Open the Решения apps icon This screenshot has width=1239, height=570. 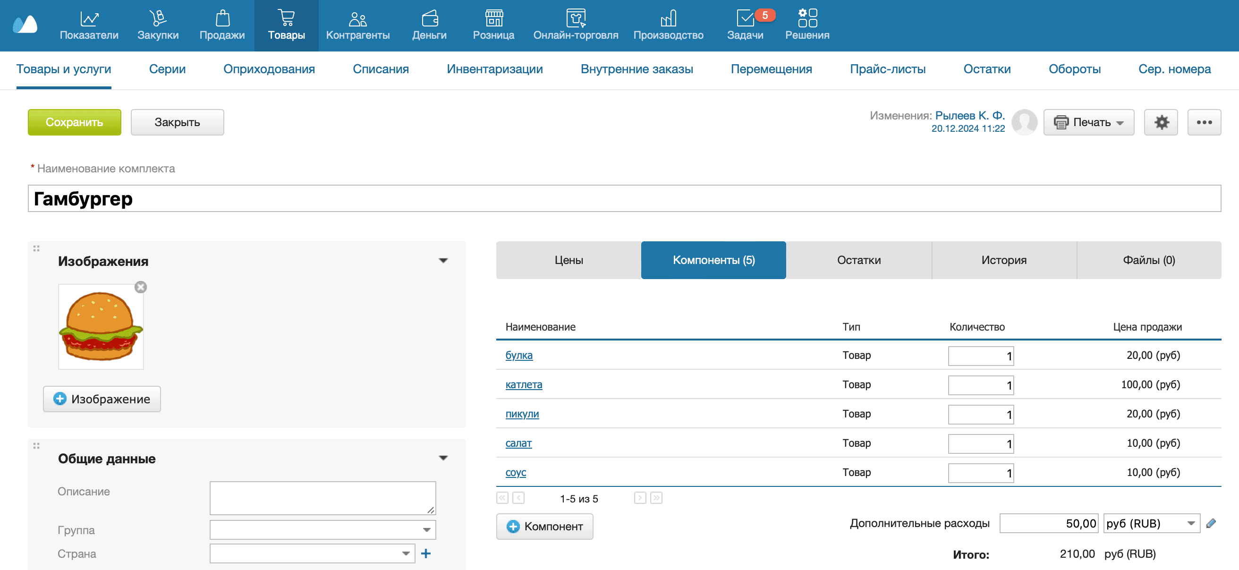click(807, 18)
